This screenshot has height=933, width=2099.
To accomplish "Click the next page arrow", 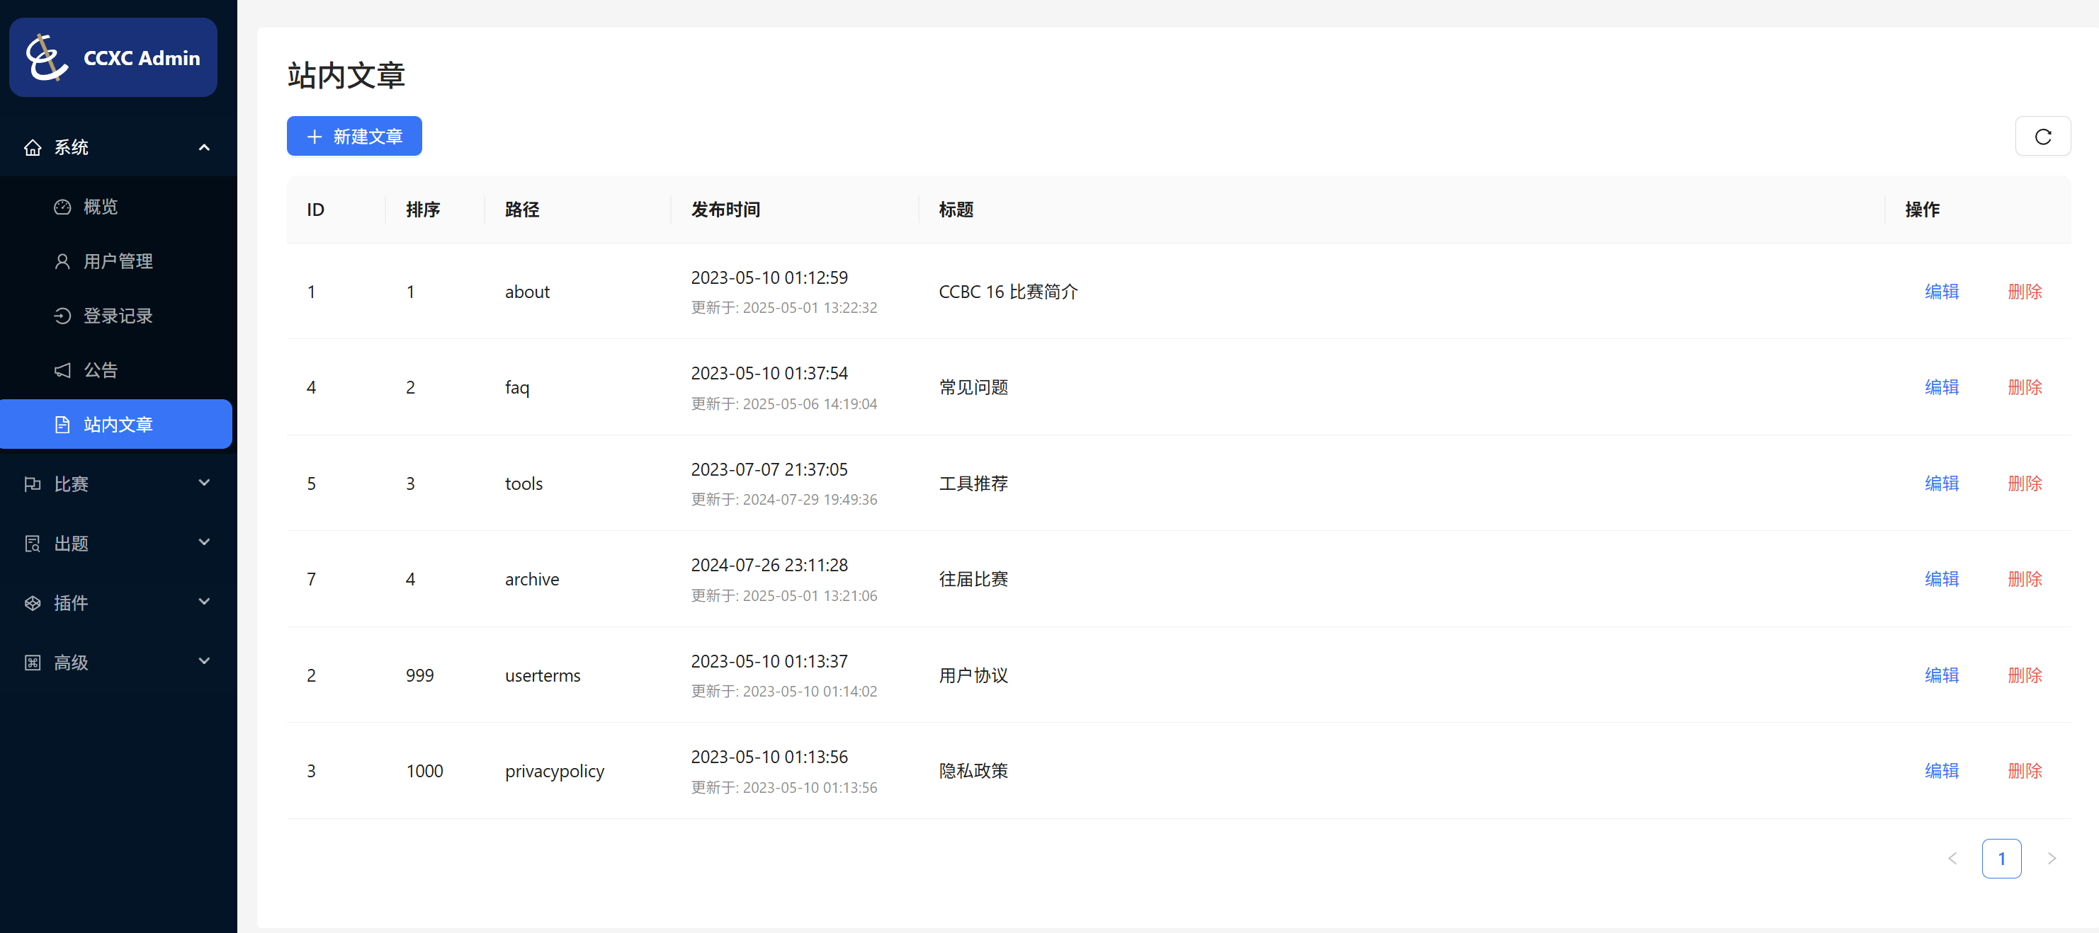I will pyautogui.click(x=2051, y=858).
